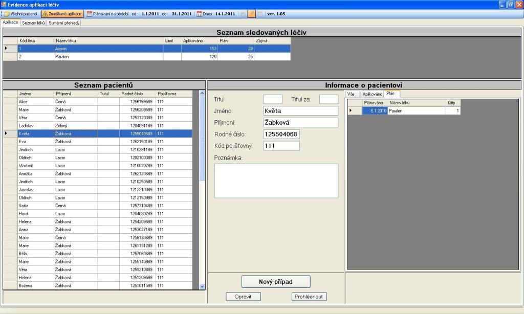524x314 pixels.
Task: Select the Paralen row in drug list
Action: pyautogui.click(x=147, y=57)
